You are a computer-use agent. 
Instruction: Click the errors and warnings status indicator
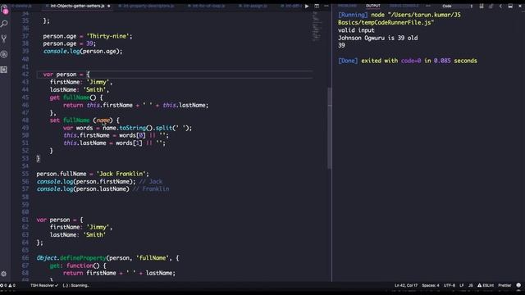point(7,285)
